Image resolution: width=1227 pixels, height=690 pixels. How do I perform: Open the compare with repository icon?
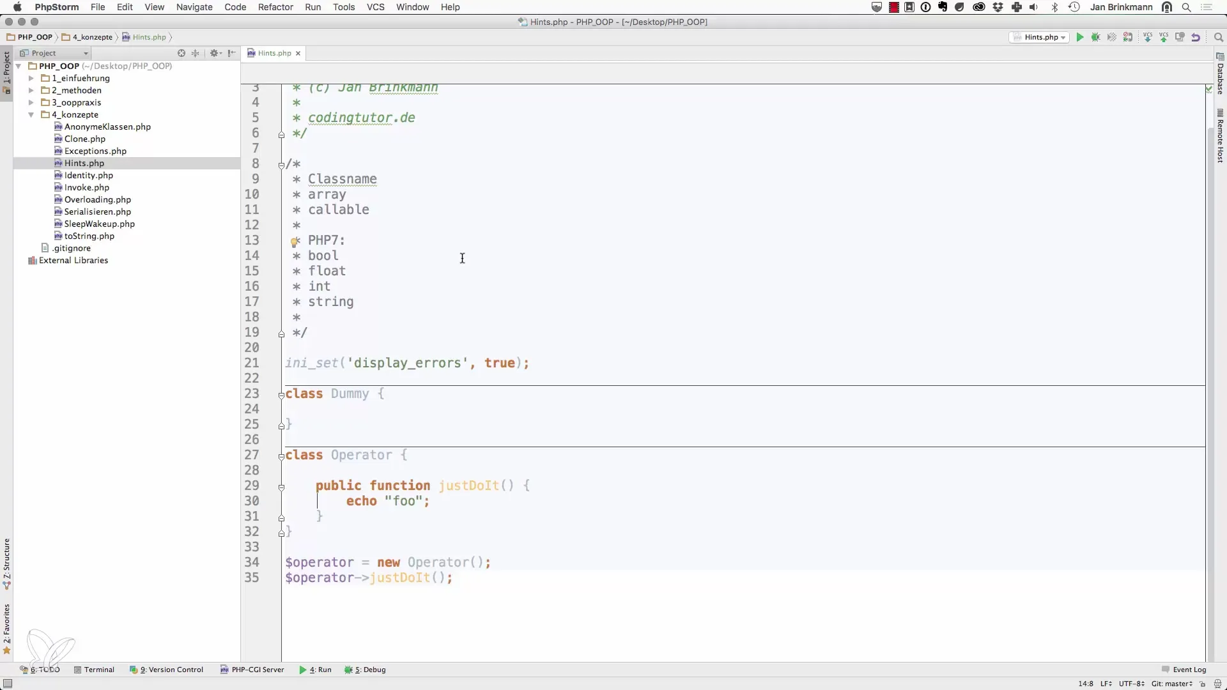tap(1180, 38)
